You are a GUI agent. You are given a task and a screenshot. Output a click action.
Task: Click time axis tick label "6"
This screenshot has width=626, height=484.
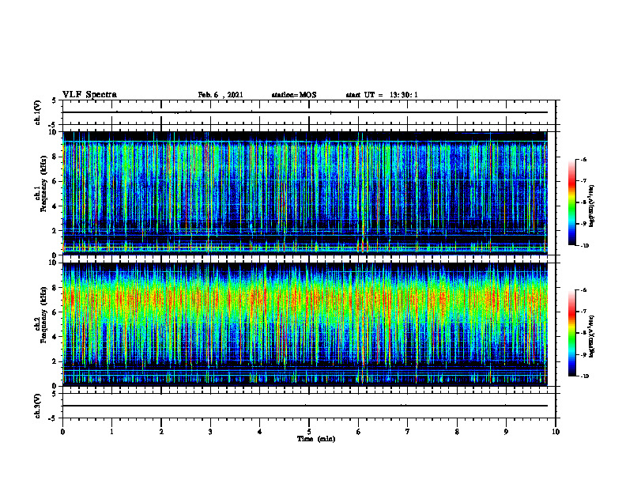(x=359, y=432)
